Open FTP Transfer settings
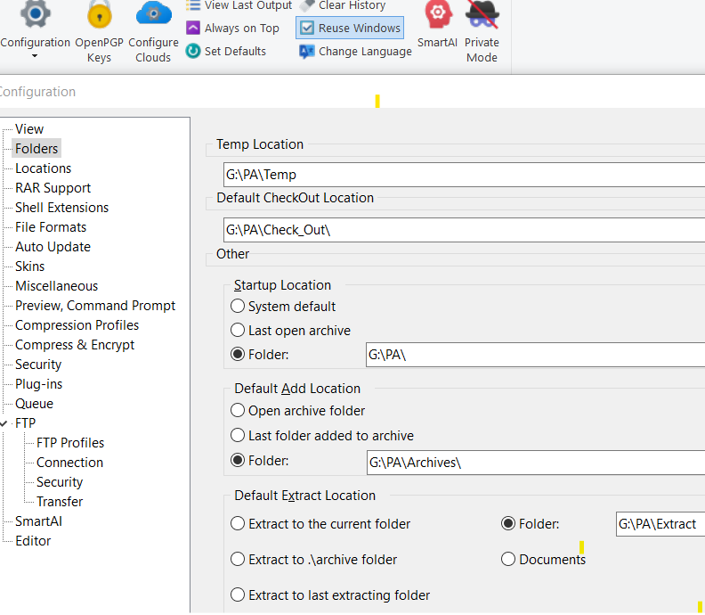Viewport: 705px width, 615px height. click(60, 502)
